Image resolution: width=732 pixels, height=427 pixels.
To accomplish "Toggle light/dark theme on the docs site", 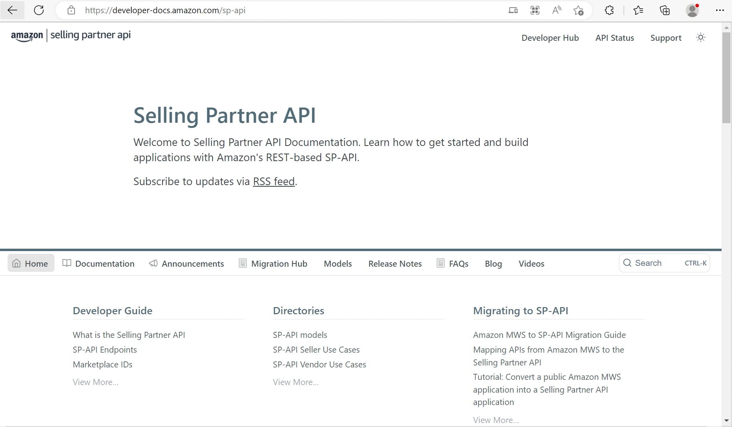I will pyautogui.click(x=700, y=37).
